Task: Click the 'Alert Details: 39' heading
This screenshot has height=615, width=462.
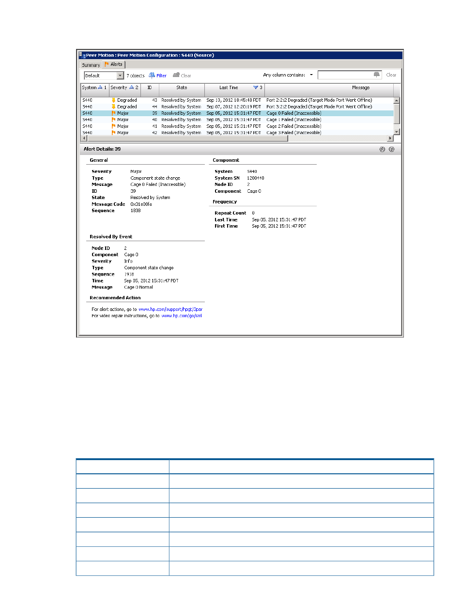Action: (x=102, y=149)
